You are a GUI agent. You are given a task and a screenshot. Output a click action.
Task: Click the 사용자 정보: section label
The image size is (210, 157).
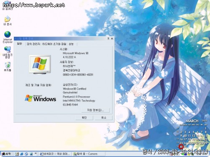(x=67, y=62)
